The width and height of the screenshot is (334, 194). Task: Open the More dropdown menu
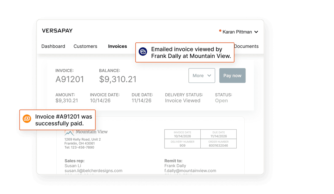[x=202, y=76]
